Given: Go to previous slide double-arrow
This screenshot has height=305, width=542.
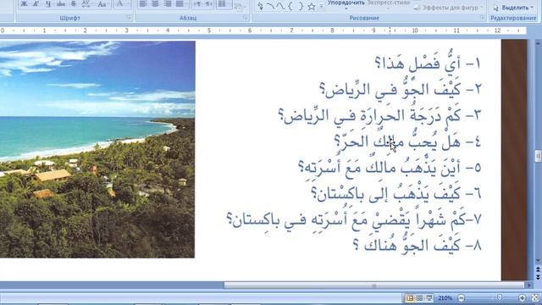Looking at the screenshot, I should click(x=538, y=269).
